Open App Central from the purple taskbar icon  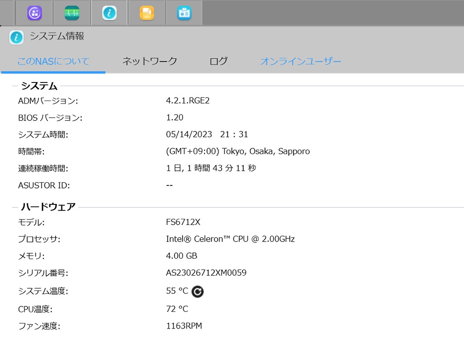35,13
